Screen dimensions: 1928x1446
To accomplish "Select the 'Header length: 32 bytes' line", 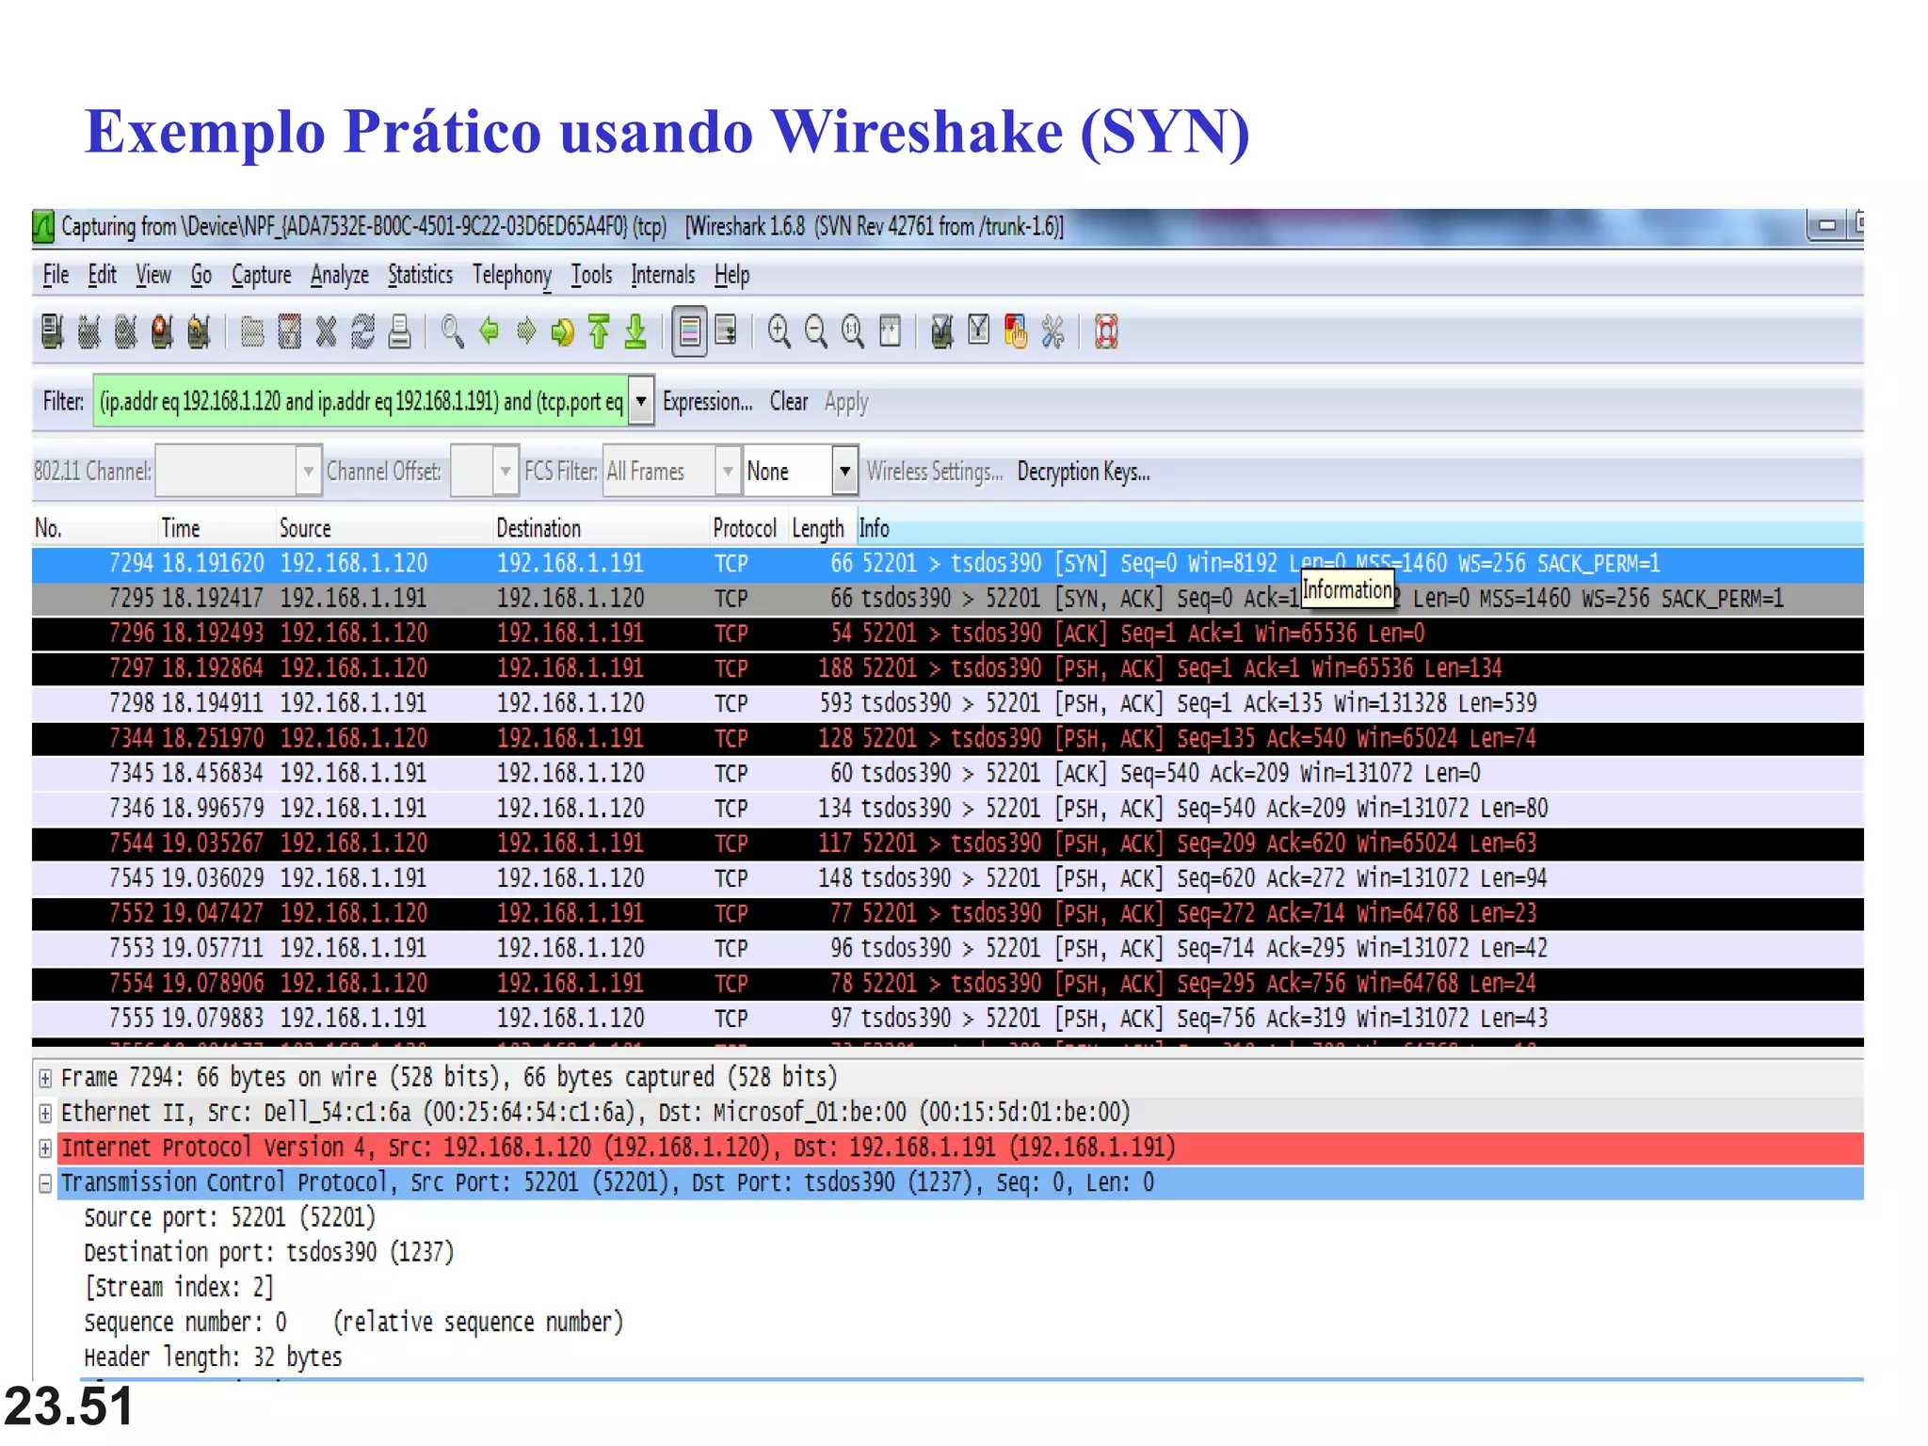I will click(213, 1357).
